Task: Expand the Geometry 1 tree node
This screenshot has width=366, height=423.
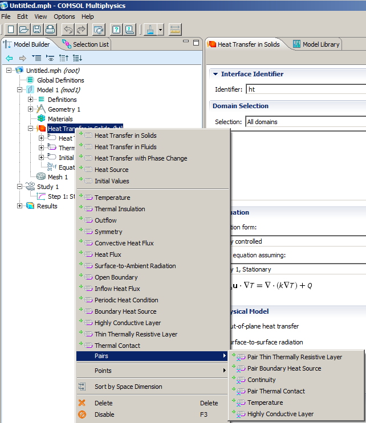Action: click(x=31, y=109)
